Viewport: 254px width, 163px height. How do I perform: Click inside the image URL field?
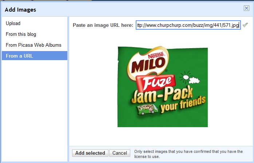coord(188,25)
